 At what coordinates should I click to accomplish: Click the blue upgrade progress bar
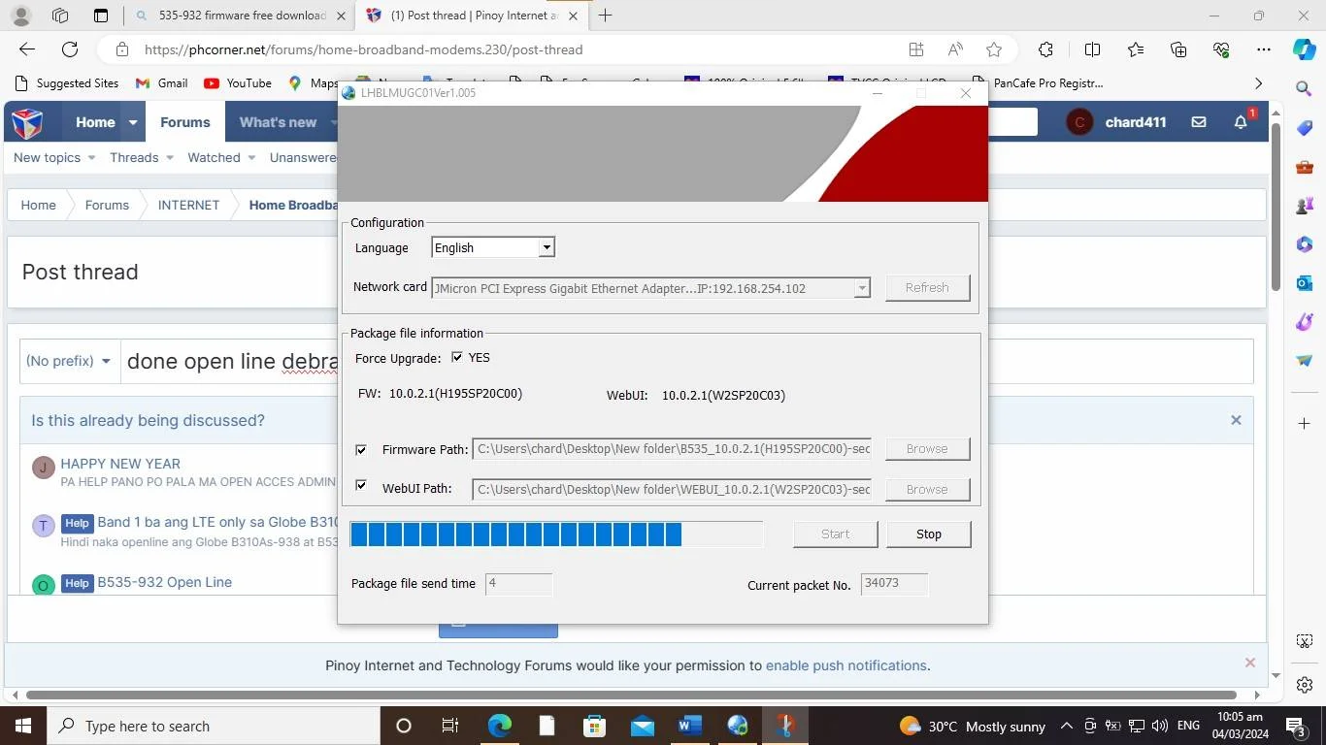point(556,534)
